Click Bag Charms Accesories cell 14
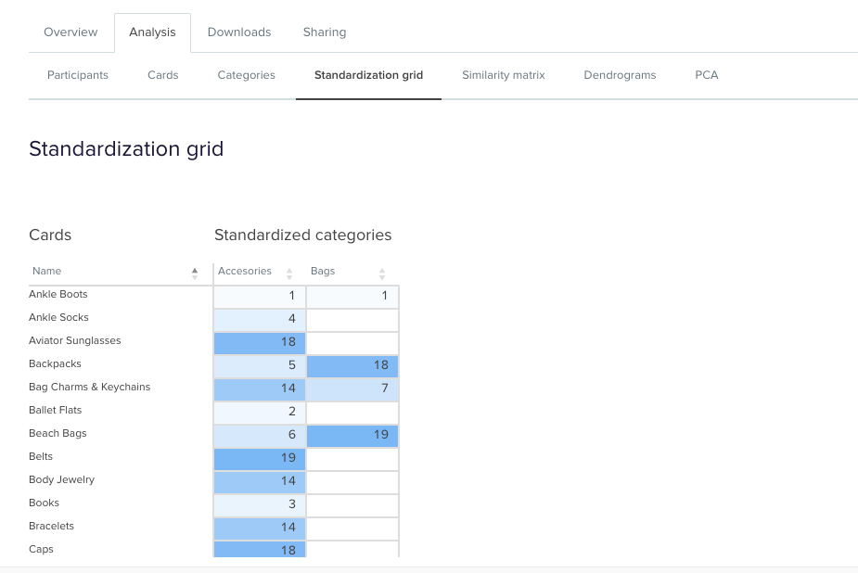 (x=260, y=389)
